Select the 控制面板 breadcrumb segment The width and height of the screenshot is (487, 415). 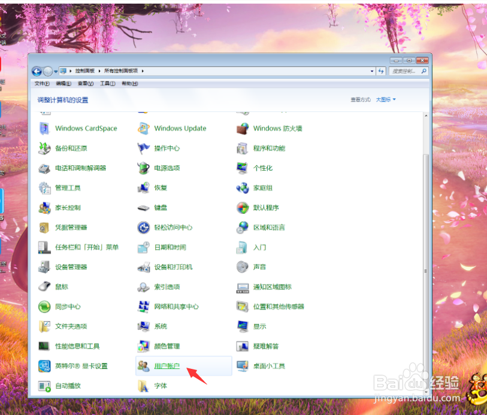(x=85, y=71)
